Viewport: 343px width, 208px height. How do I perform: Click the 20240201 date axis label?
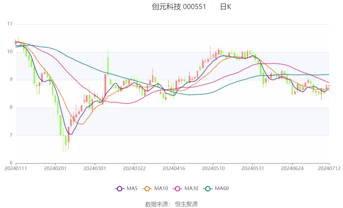[x=55, y=168]
